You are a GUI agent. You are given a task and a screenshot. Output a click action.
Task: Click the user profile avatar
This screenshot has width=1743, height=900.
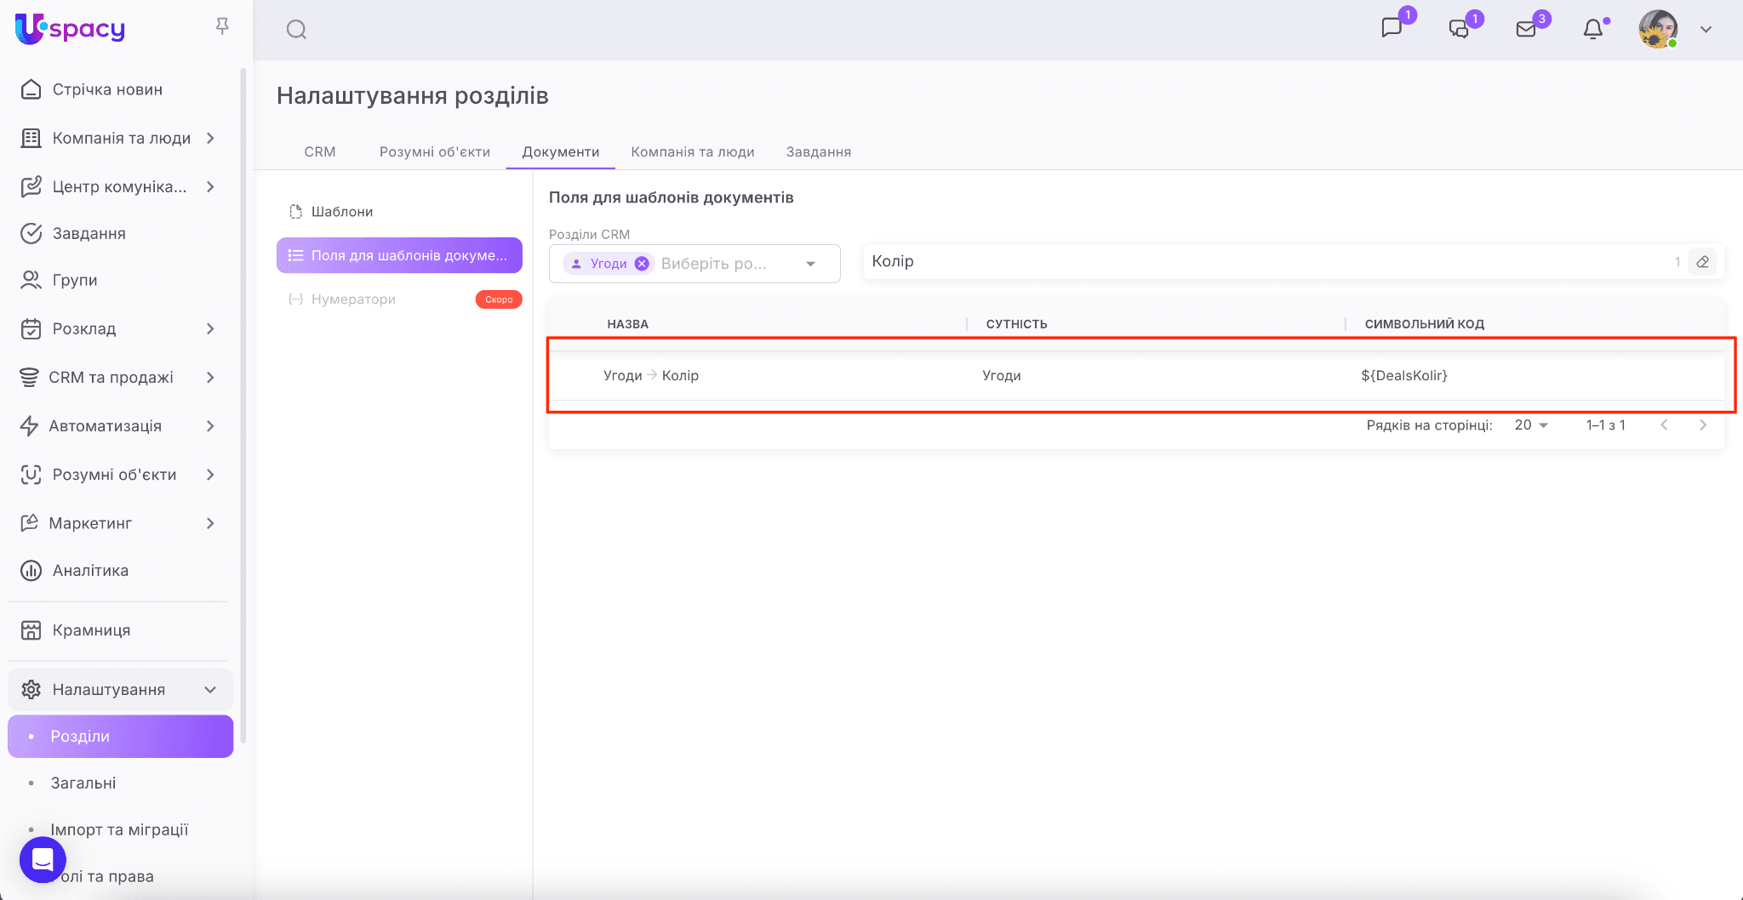click(1658, 29)
